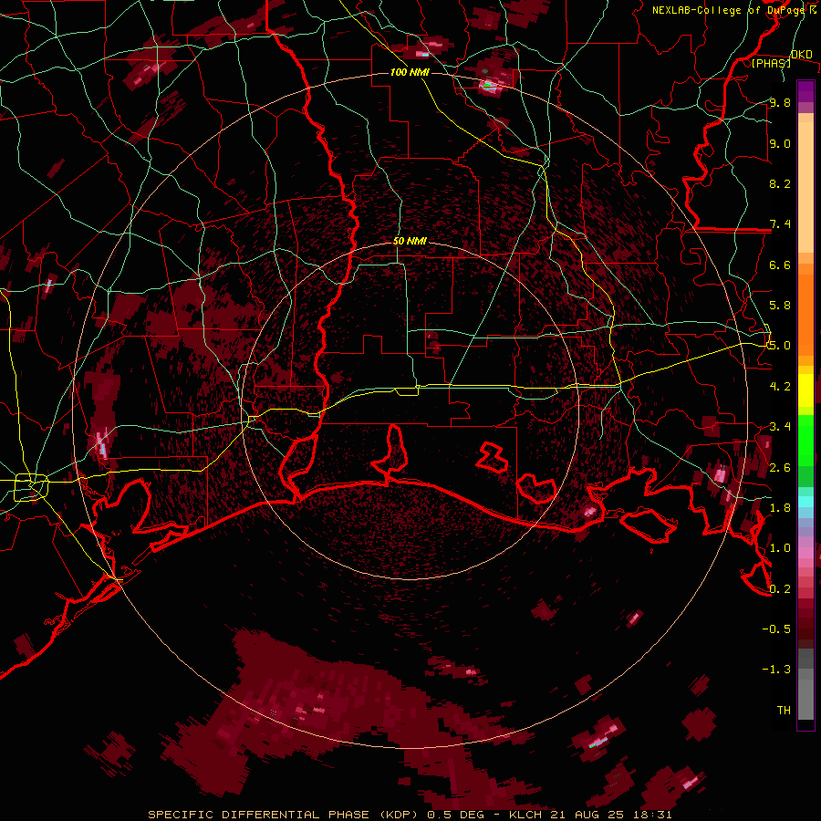The height and width of the screenshot is (821, 821).
Task: Click the 7.4 scale value
Action: coord(780,224)
